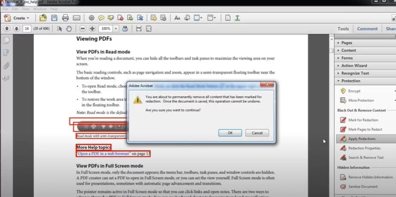Add a sticky note comment

pos(101,18)
